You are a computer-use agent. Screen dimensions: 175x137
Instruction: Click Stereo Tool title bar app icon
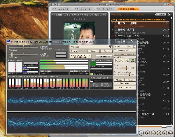8,42
